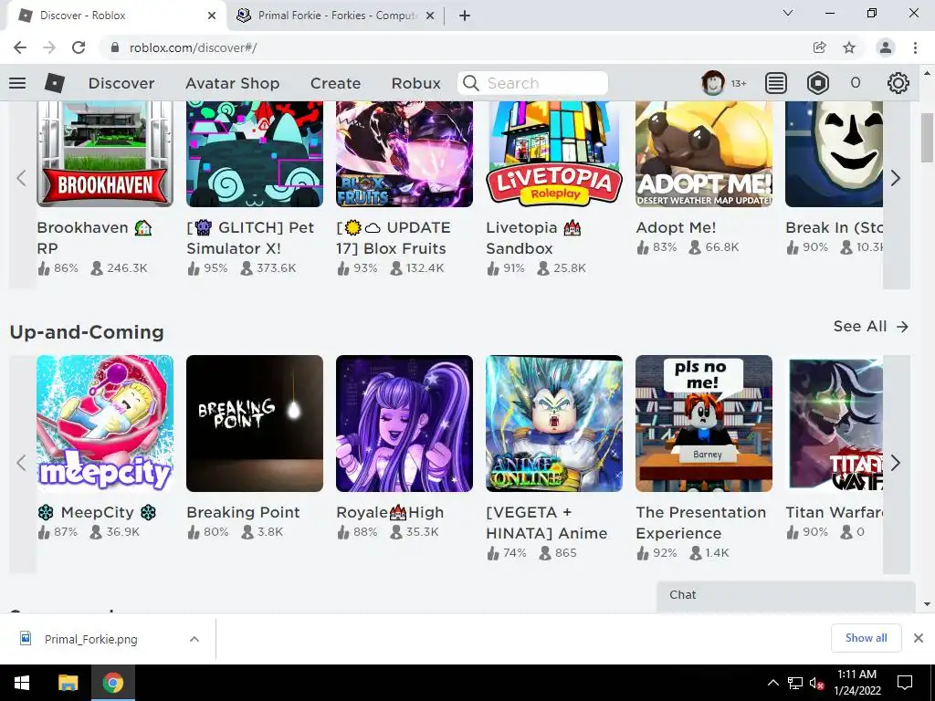
Task: Open Livetopia Roleplay thumbnail
Action: (x=554, y=153)
